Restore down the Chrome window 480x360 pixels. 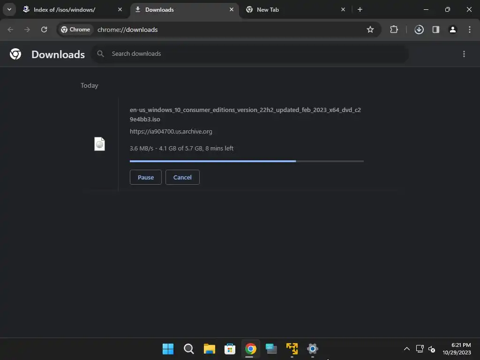pos(448,9)
